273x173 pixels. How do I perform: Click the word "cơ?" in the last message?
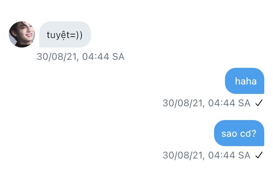(x=248, y=133)
